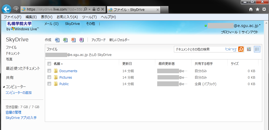Open the Documents folder link

tap(68, 71)
